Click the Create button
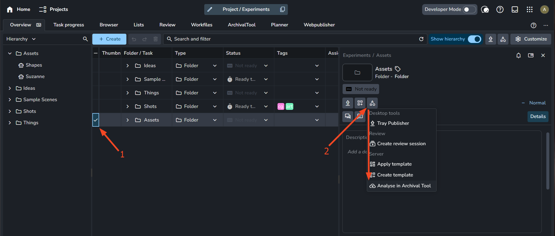555x236 pixels. pos(109,39)
